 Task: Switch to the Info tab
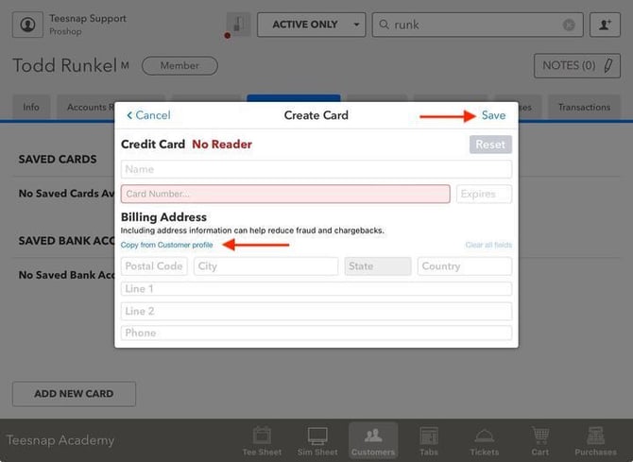31,108
